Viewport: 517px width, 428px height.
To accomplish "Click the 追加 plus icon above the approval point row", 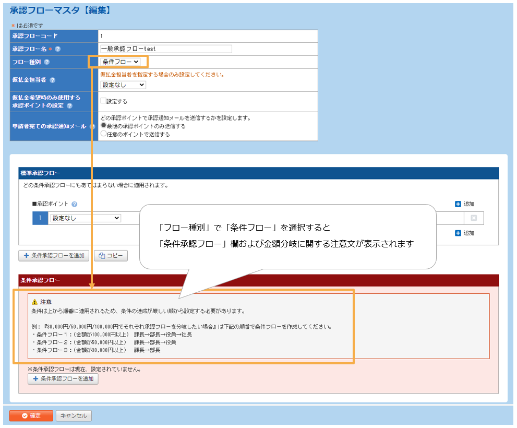I will coord(458,204).
